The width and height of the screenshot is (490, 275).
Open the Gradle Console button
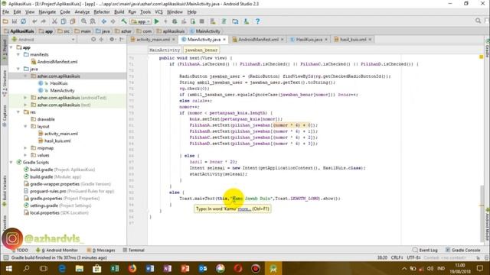462,251
